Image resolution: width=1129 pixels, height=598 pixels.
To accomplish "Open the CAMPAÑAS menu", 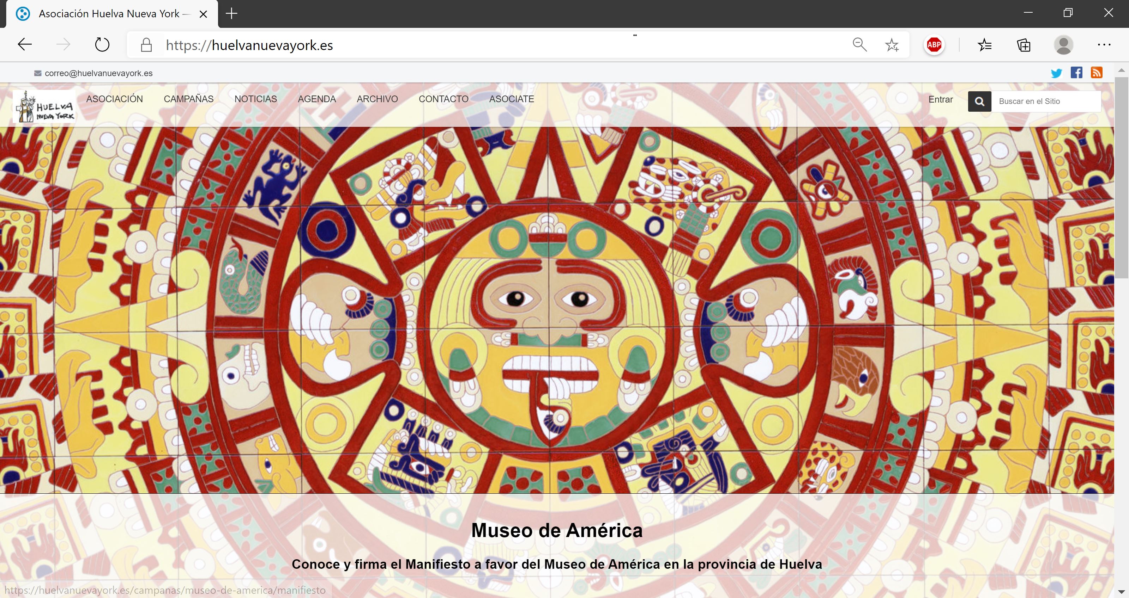I will click(188, 99).
